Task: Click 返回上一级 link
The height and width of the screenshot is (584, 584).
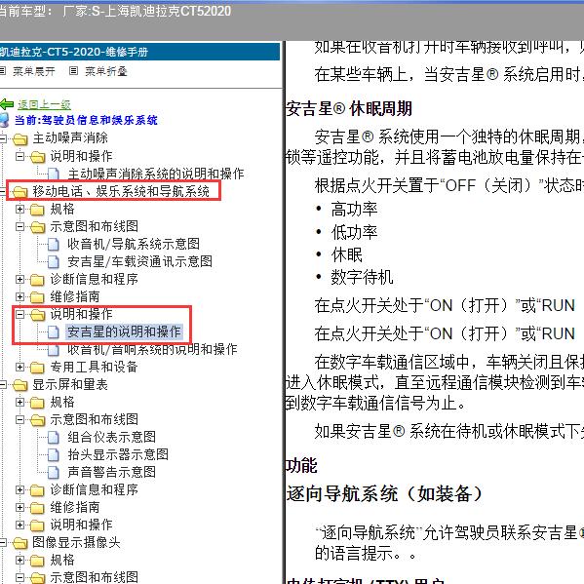Action: click(x=44, y=105)
